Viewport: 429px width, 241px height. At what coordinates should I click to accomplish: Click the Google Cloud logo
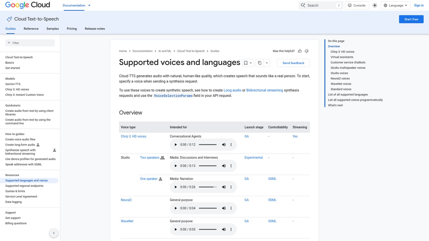pos(27,5)
